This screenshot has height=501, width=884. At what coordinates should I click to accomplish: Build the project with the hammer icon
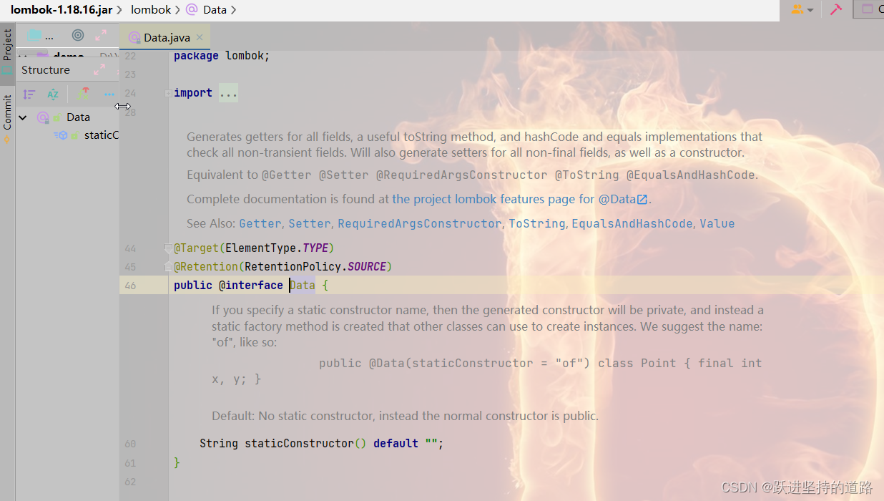tap(836, 9)
